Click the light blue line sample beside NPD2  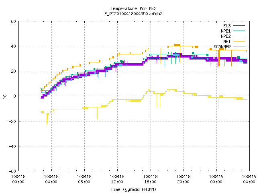click(x=239, y=36)
